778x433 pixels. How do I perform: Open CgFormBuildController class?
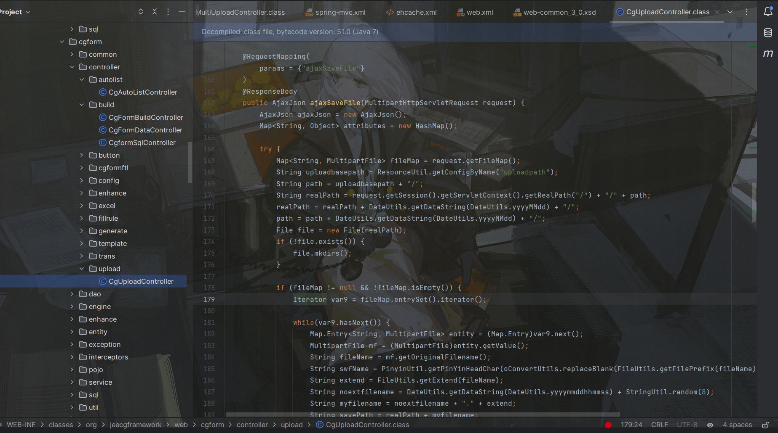[x=141, y=117]
